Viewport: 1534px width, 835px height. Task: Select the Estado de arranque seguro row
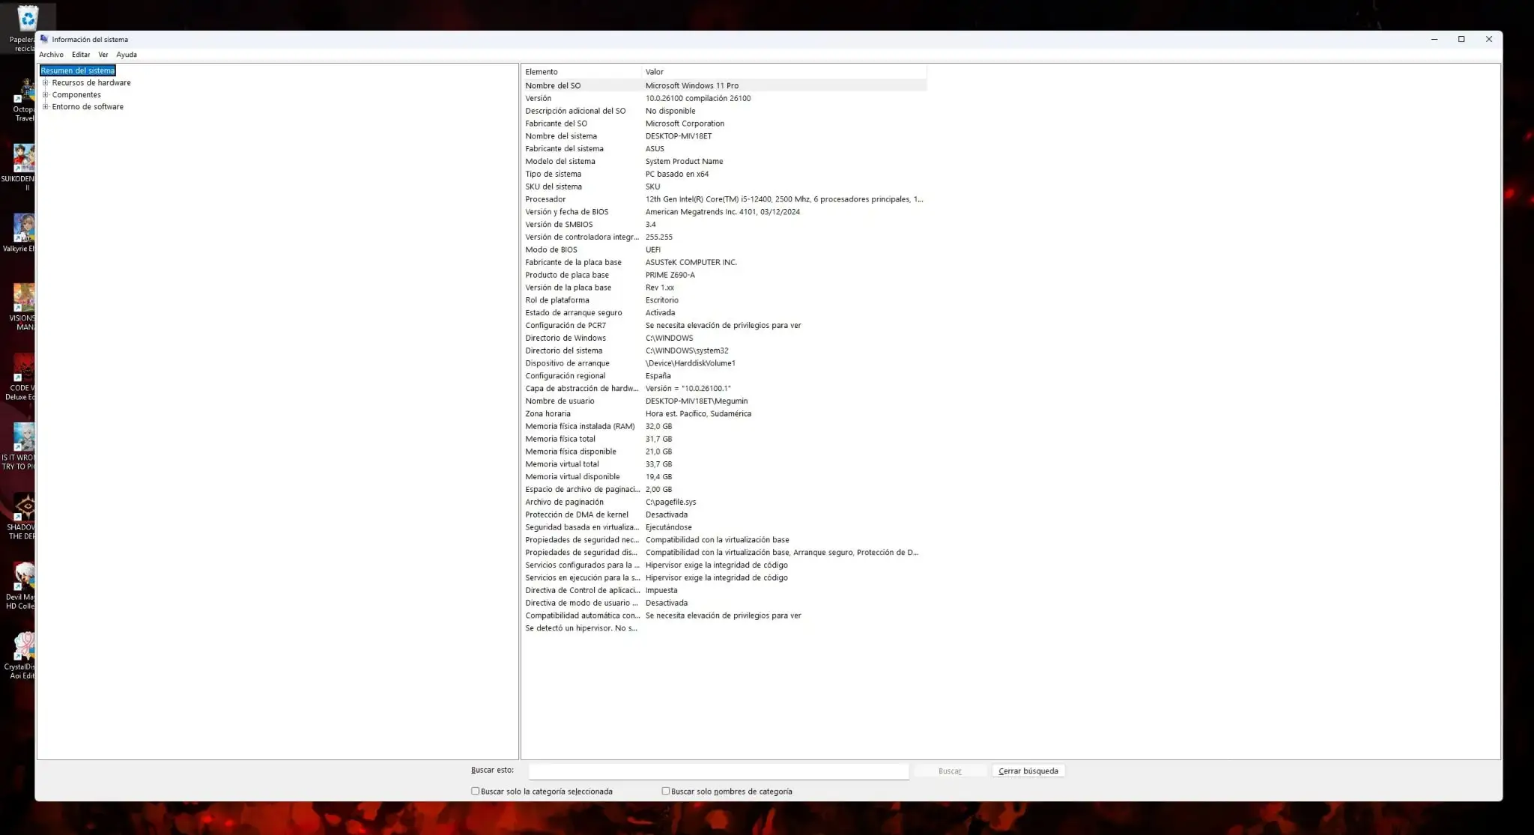click(x=724, y=312)
